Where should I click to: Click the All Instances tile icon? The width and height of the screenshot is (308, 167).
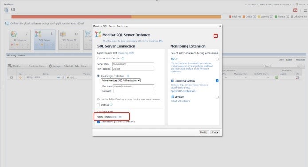14,34
